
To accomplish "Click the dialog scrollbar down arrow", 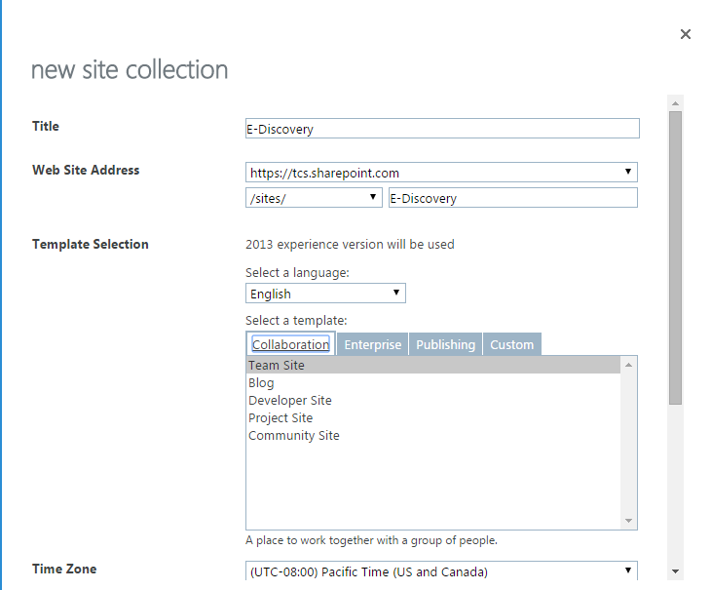I will tap(675, 571).
